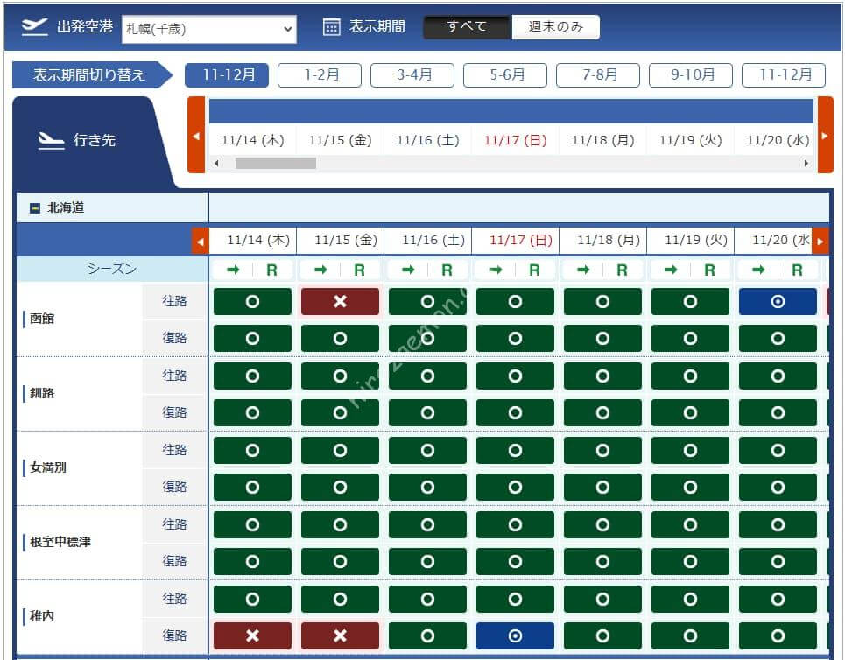The width and height of the screenshot is (845, 660).
Task: Click the green R season icon under 11/20
Action: click(x=797, y=270)
